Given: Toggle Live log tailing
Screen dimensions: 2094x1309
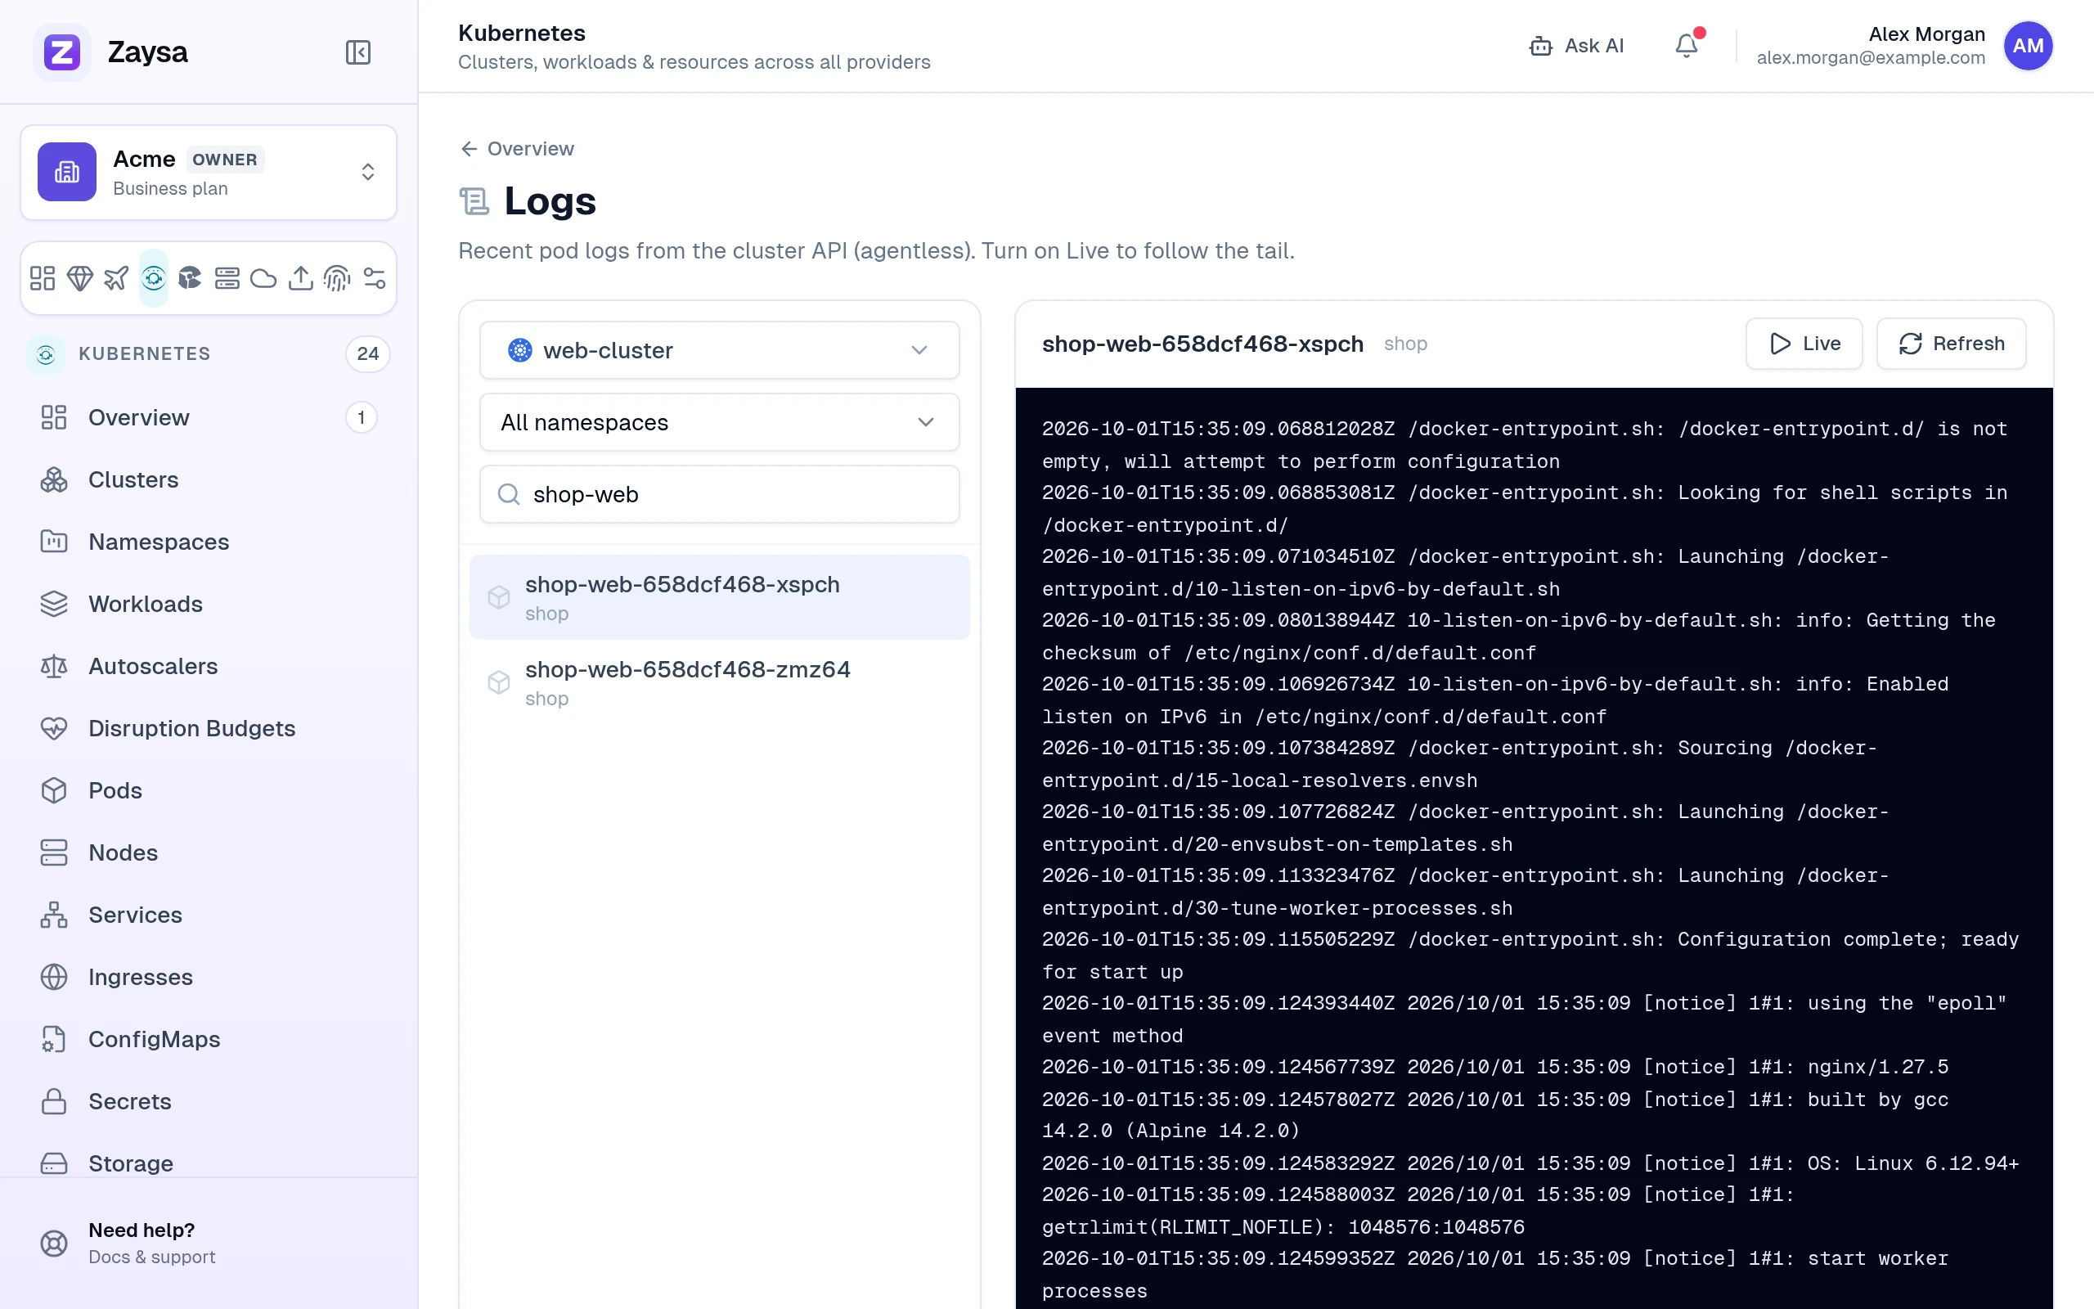Looking at the screenshot, I should click(x=1804, y=344).
